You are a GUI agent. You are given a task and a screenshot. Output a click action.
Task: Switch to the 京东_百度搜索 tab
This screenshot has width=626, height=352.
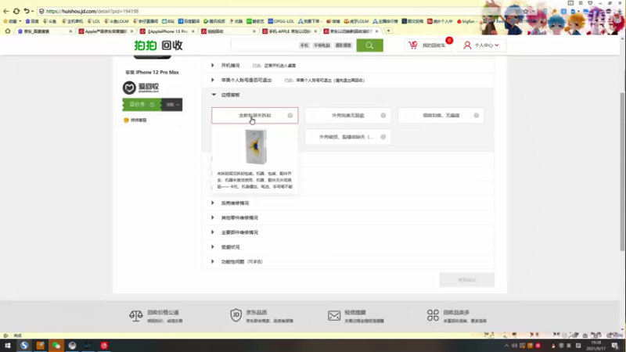[45, 31]
